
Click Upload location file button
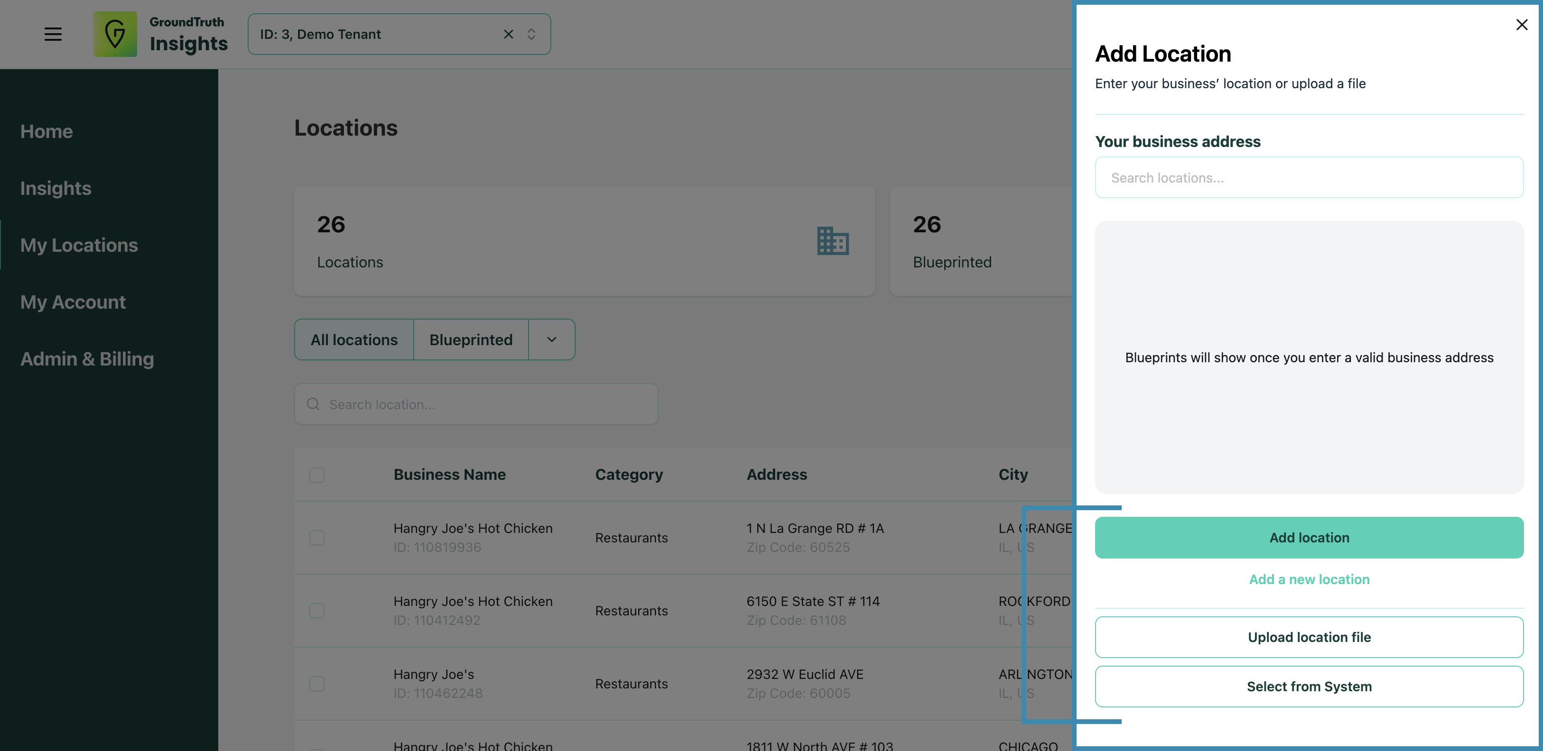coord(1309,637)
